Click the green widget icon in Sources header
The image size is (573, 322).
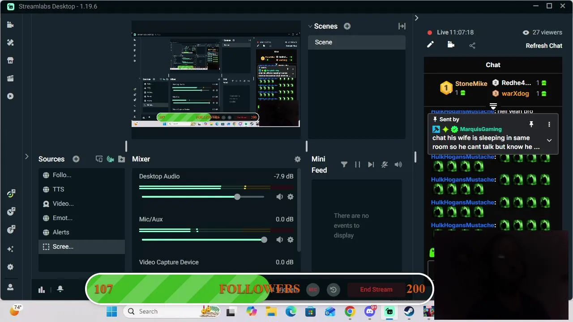[111, 159]
